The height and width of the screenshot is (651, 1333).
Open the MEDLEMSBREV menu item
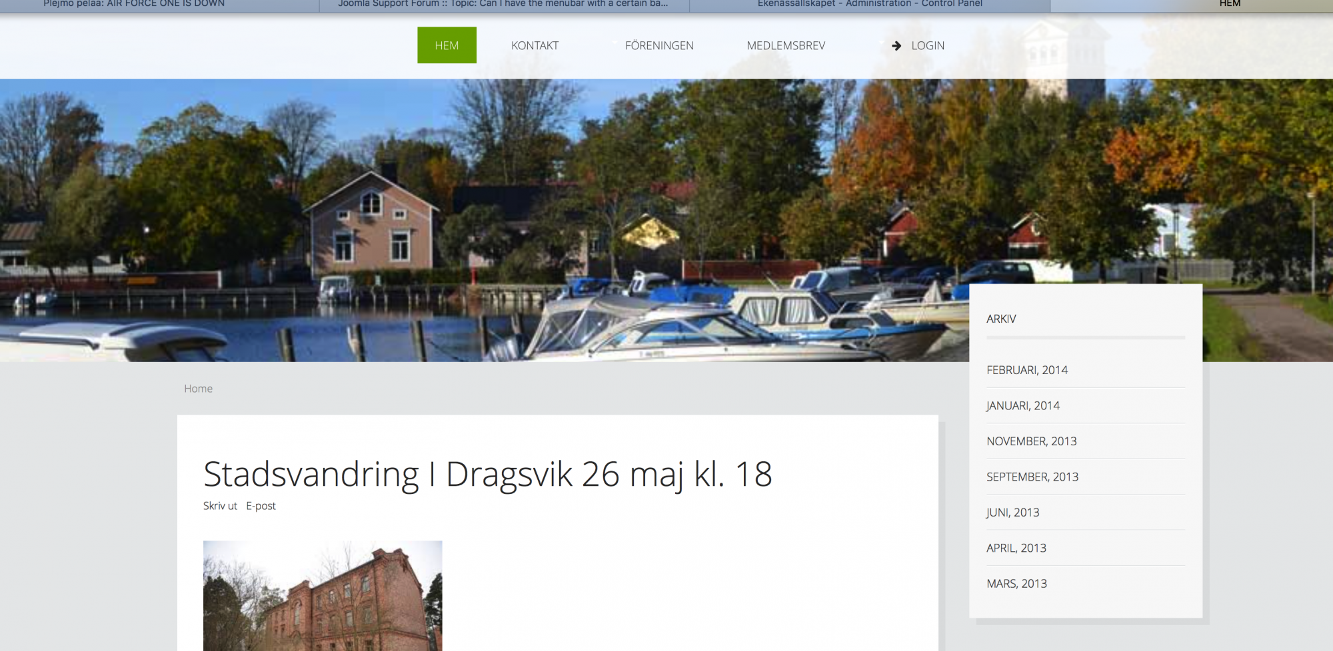point(786,45)
